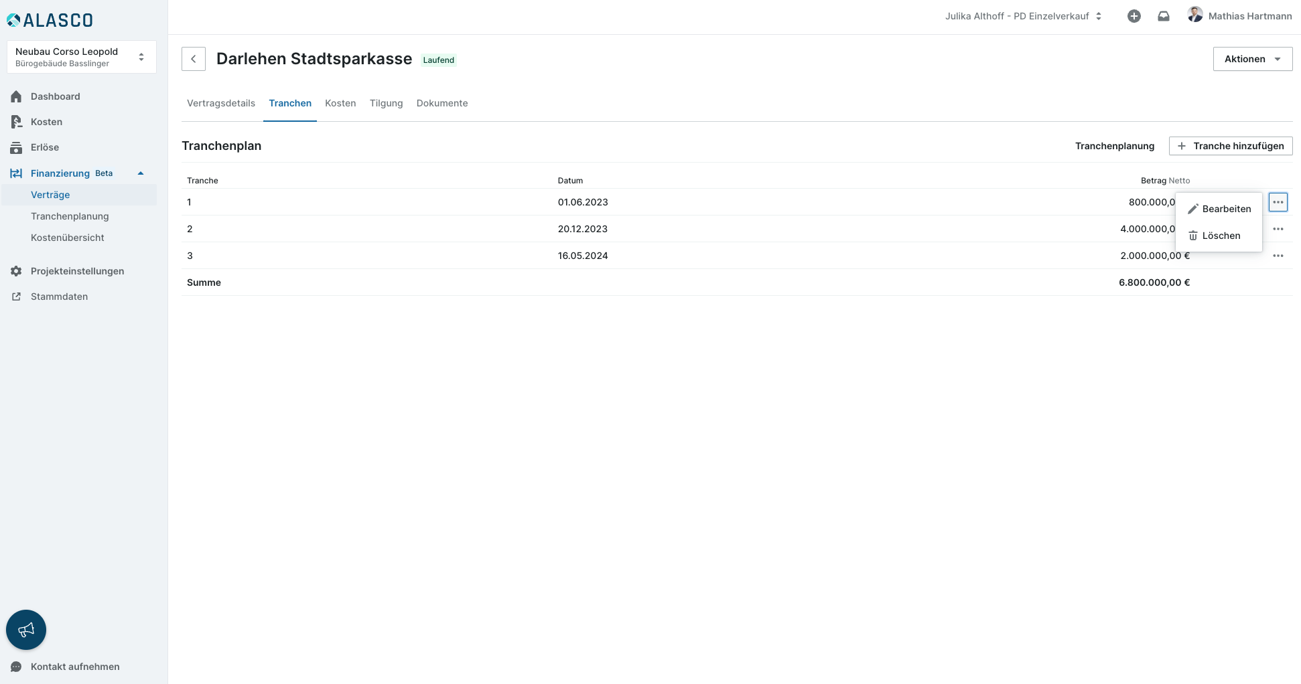Open the Aktionen dropdown

[1253, 59]
